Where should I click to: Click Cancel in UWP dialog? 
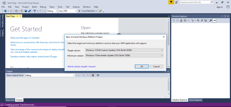point(156,67)
